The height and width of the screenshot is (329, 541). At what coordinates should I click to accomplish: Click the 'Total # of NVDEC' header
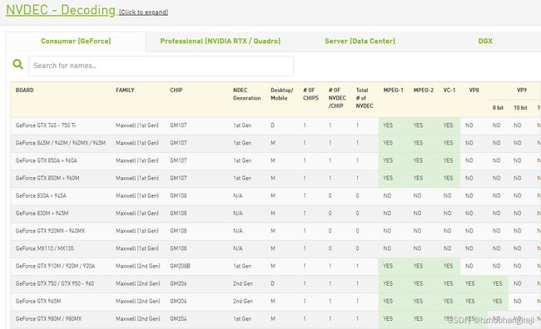pos(365,98)
